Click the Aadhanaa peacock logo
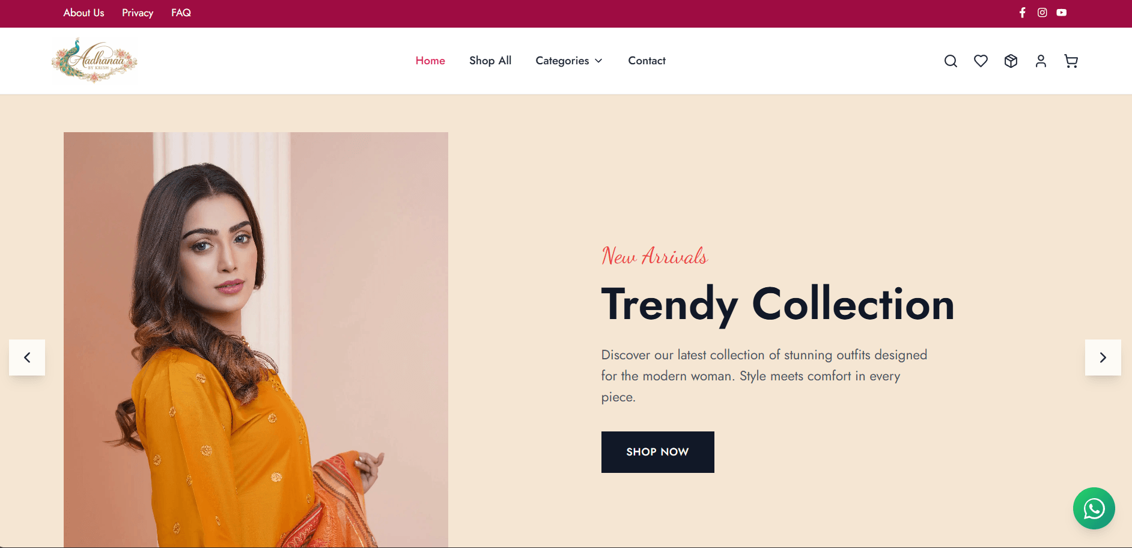The image size is (1132, 548). coord(94,60)
